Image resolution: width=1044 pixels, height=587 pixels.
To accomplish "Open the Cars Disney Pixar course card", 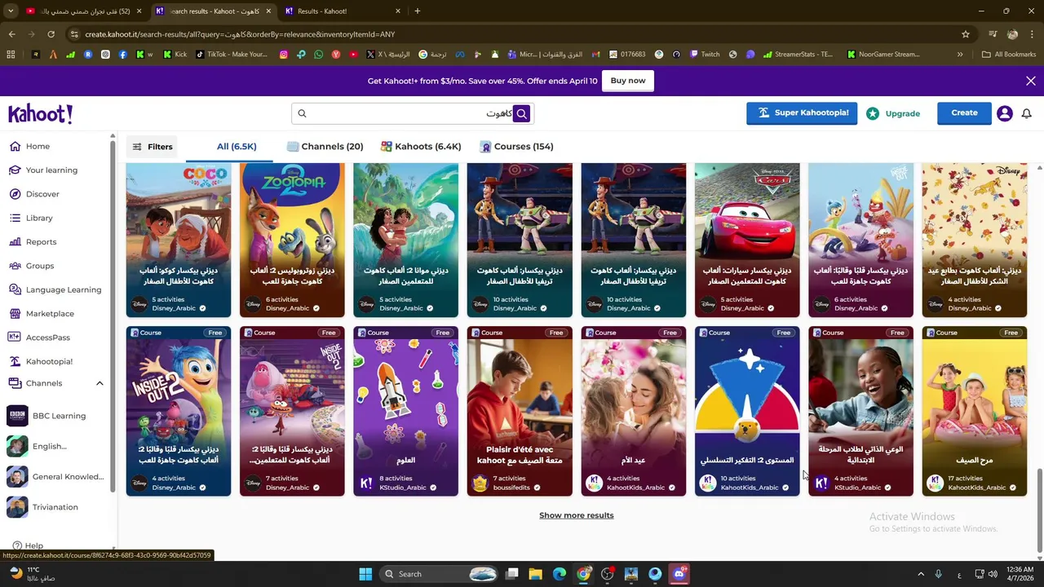I will coord(747,240).
